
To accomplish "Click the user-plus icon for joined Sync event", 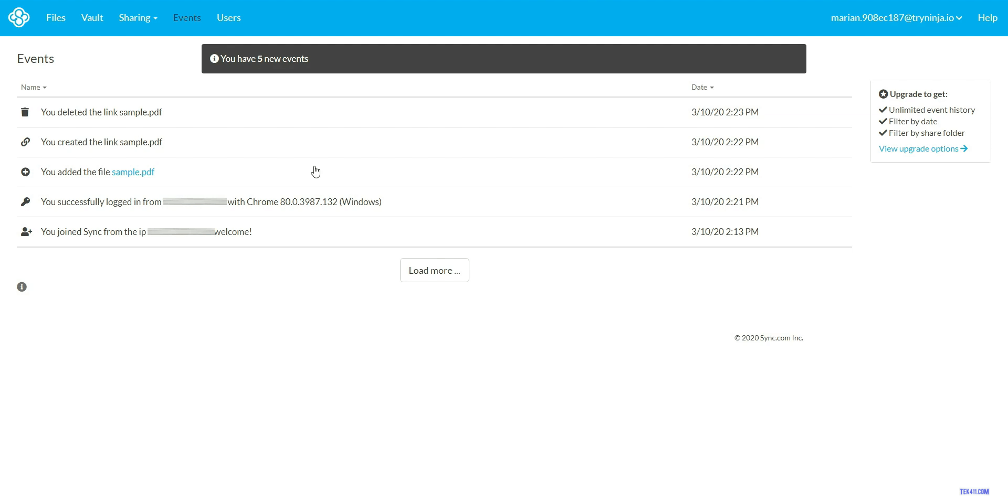I will click(x=26, y=232).
